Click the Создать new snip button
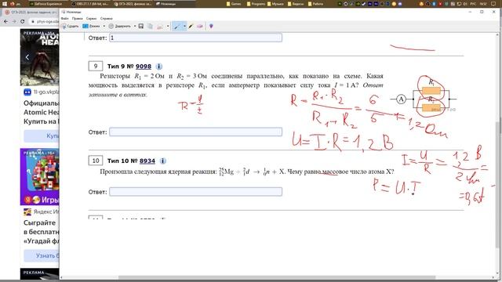Image resolution: width=502 pixels, height=282 pixels. [71, 26]
